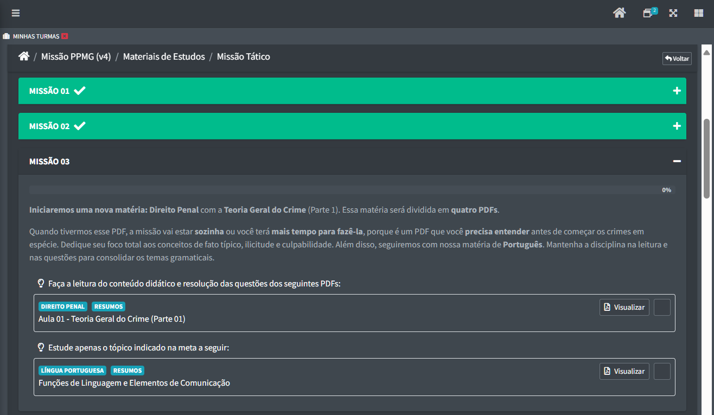Click the briefcase icon beside Minhas Turmas
Image resolution: width=714 pixels, height=415 pixels.
[x=7, y=36]
